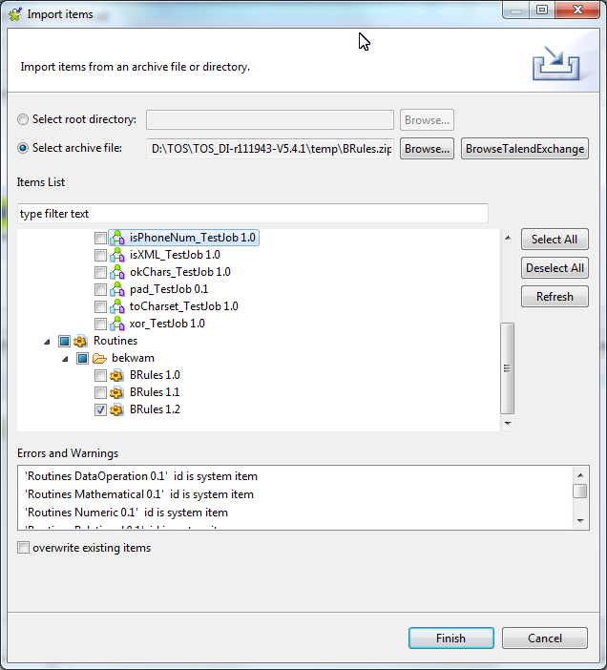Check the isXML_TestJob 1.0 checkbox
The width and height of the screenshot is (607, 670).
pyautogui.click(x=100, y=255)
